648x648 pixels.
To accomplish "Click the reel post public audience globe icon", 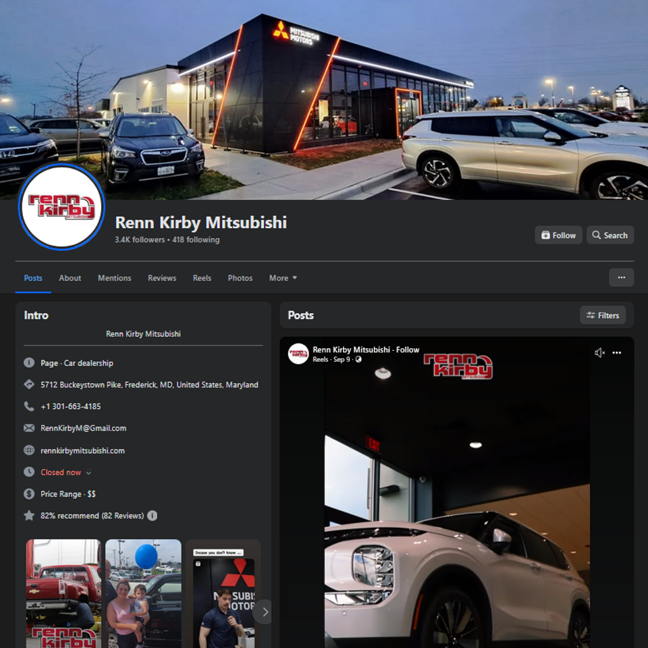I will (358, 360).
